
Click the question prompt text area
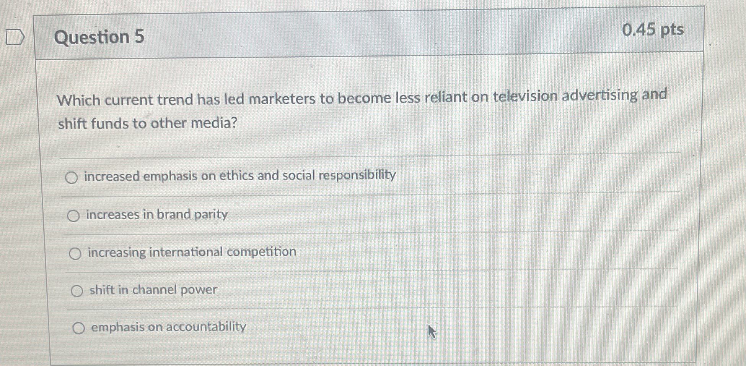[344, 111]
